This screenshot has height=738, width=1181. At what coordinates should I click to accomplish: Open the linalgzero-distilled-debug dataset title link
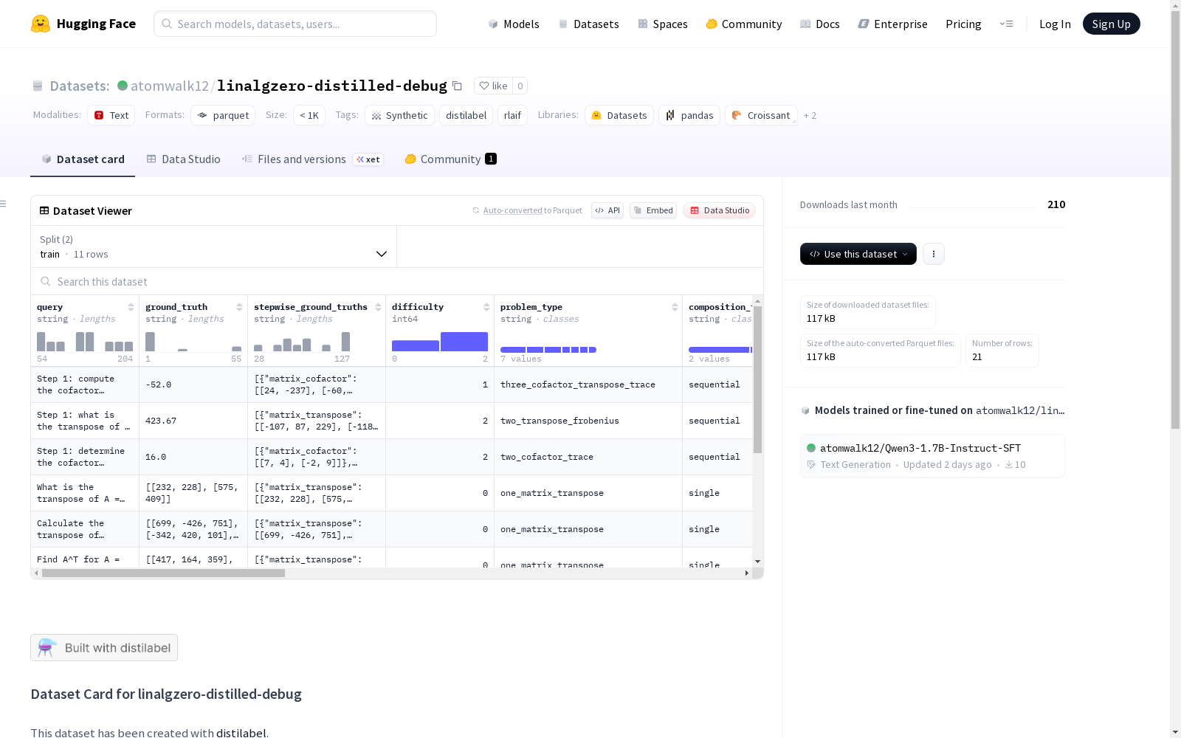tap(332, 86)
